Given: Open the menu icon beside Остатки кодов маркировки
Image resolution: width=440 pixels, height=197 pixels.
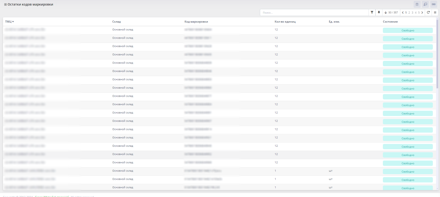Looking at the screenshot, I should (5, 5).
